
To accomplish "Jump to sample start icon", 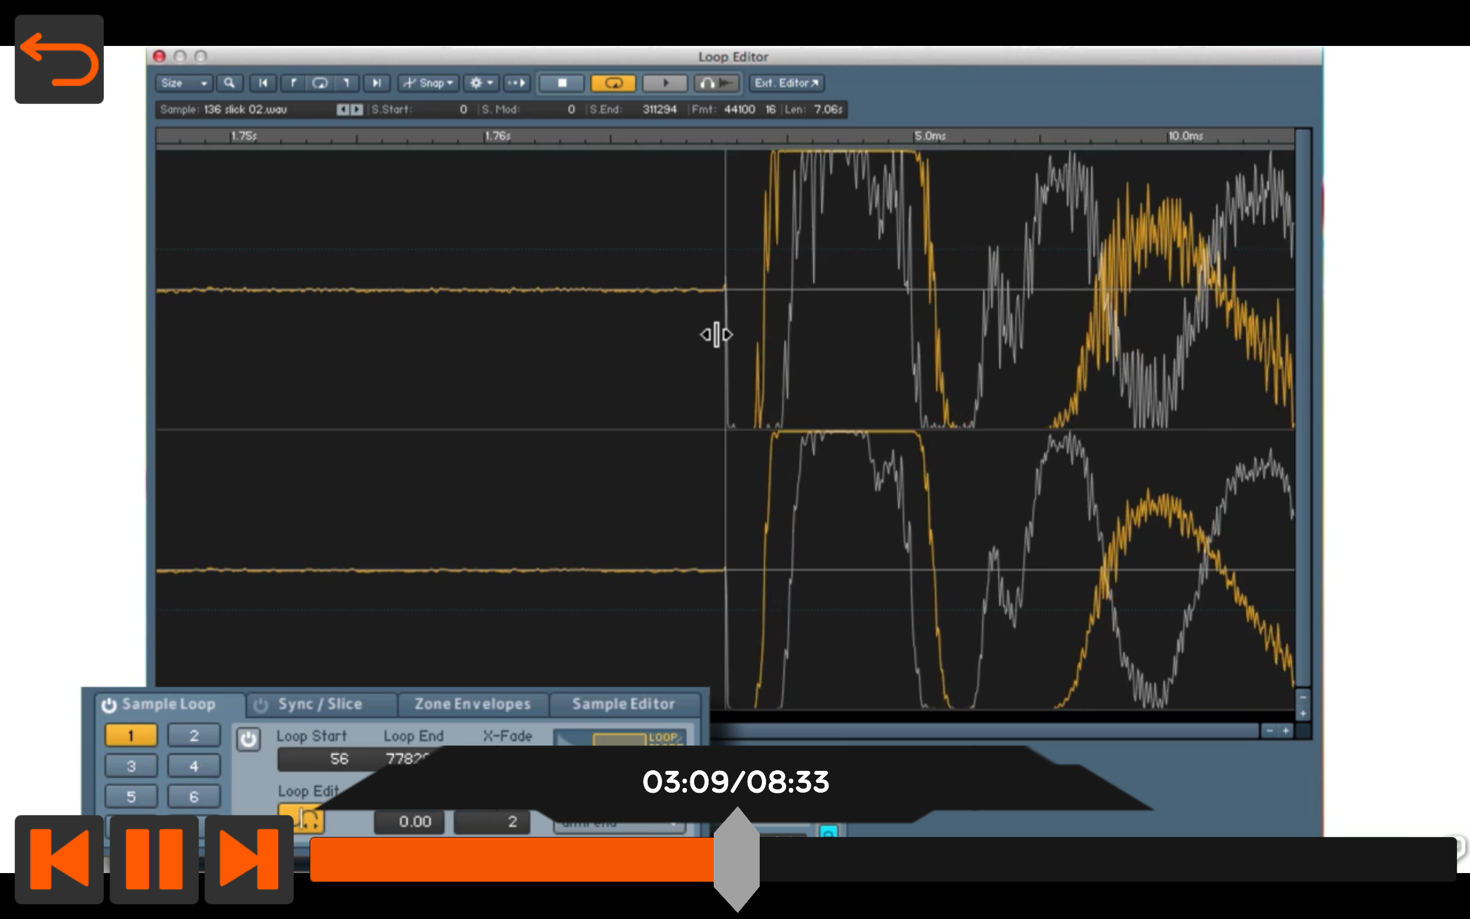I will 263,83.
